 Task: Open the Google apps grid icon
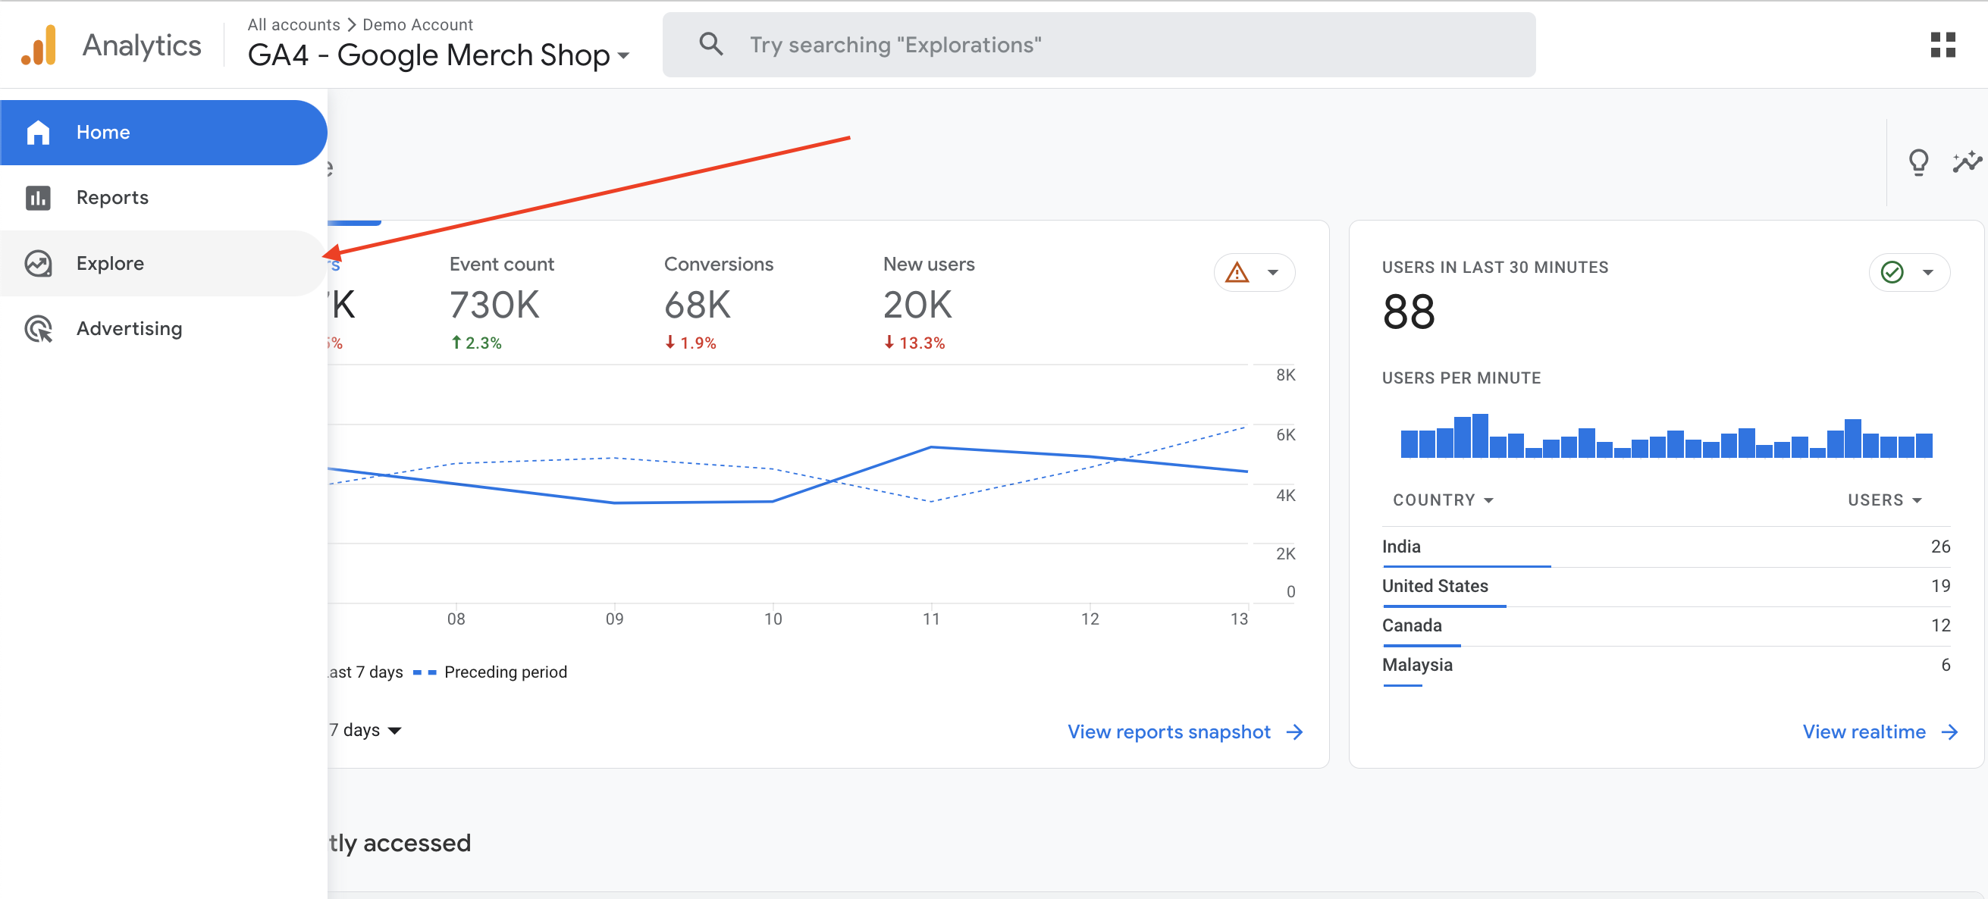point(1943,45)
